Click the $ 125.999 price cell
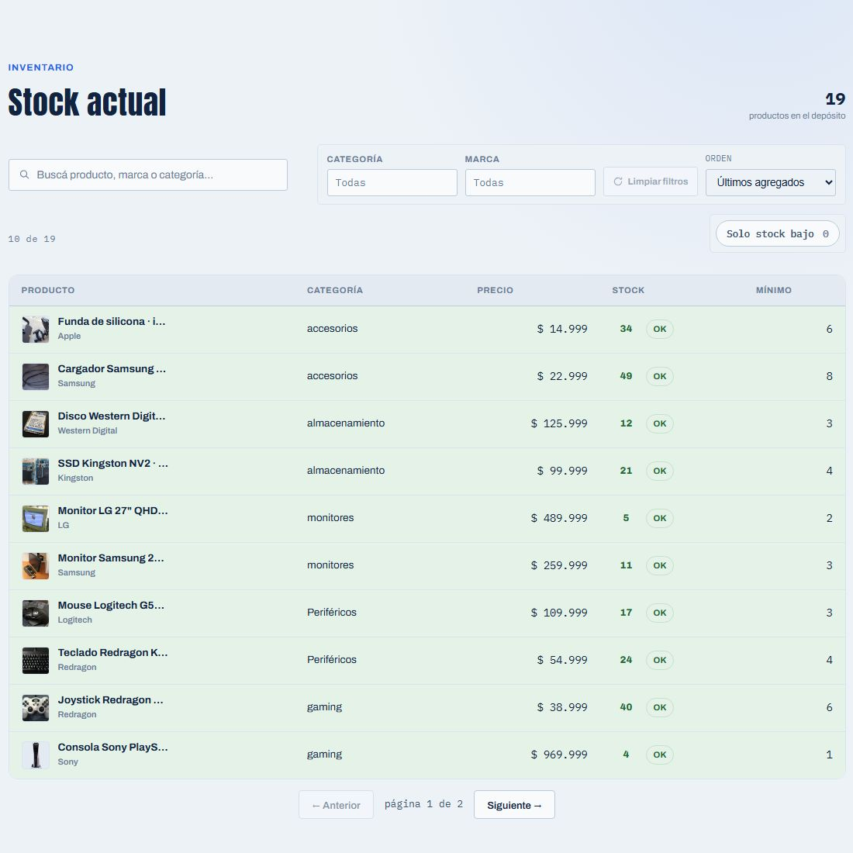 click(x=558, y=423)
